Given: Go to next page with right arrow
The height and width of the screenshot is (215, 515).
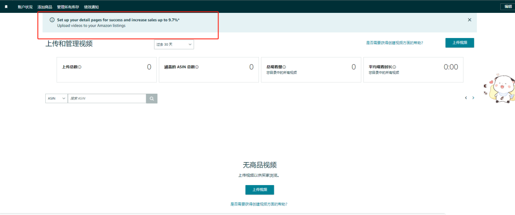Looking at the screenshot, I should (x=474, y=98).
